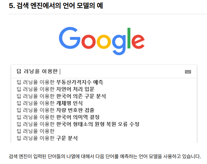
Task: Select suggestion '한국어 형태소의 원형 복원 오류 수정'
Action: [x=78, y=124]
